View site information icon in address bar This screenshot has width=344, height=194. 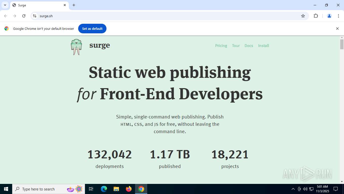pyautogui.click(x=35, y=16)
